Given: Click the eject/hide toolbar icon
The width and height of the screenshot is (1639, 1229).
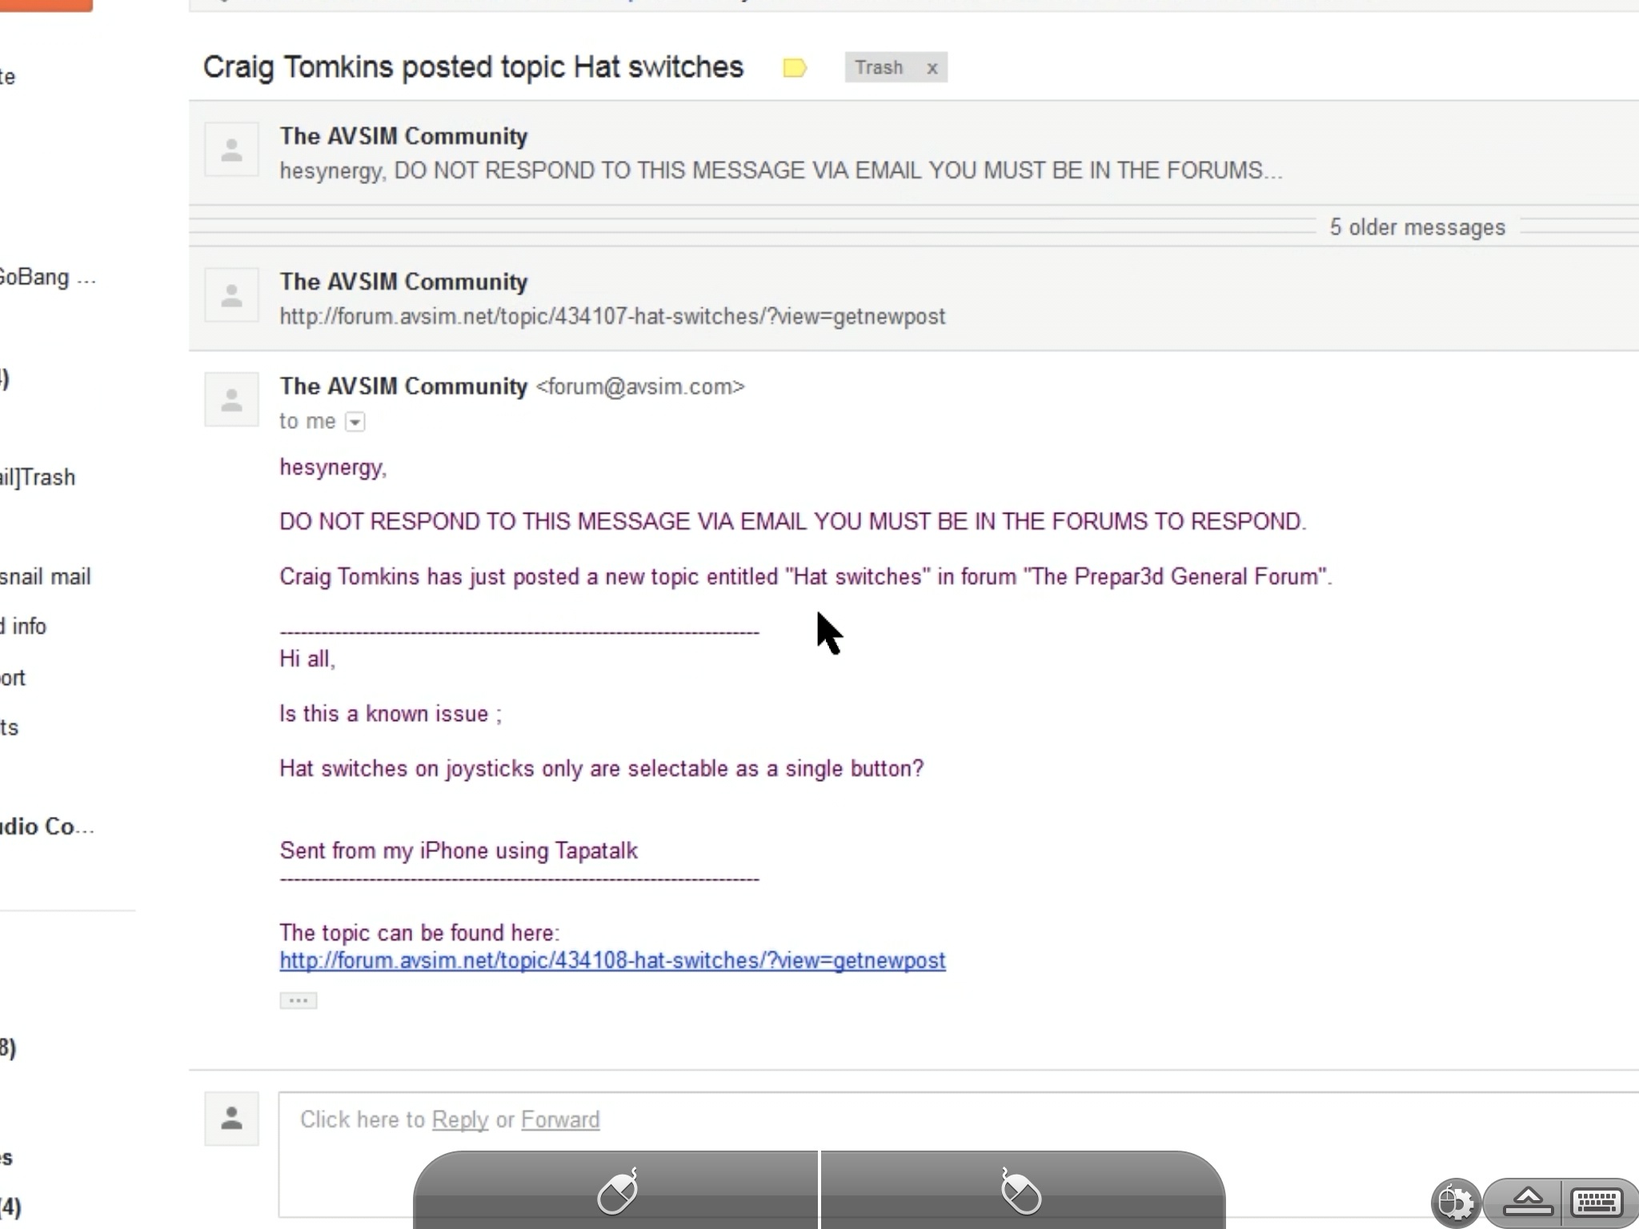Looking at the screenshot, I should 1528,1202.
